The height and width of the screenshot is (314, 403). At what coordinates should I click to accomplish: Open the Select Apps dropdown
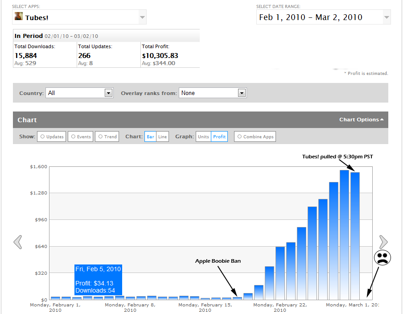(x=142, y=17)
